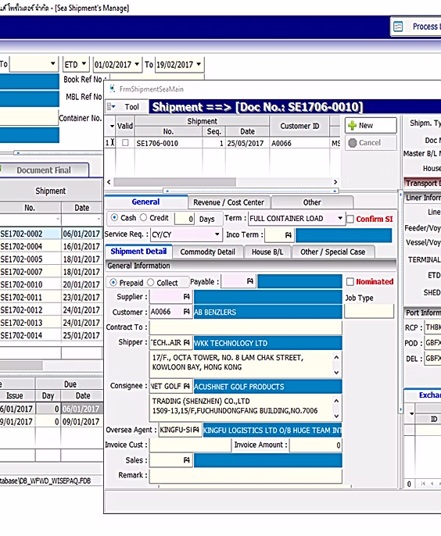Expand the FULL CONTAINER LOAD term dropdown
441x536 pixels.
click(340, 218)
